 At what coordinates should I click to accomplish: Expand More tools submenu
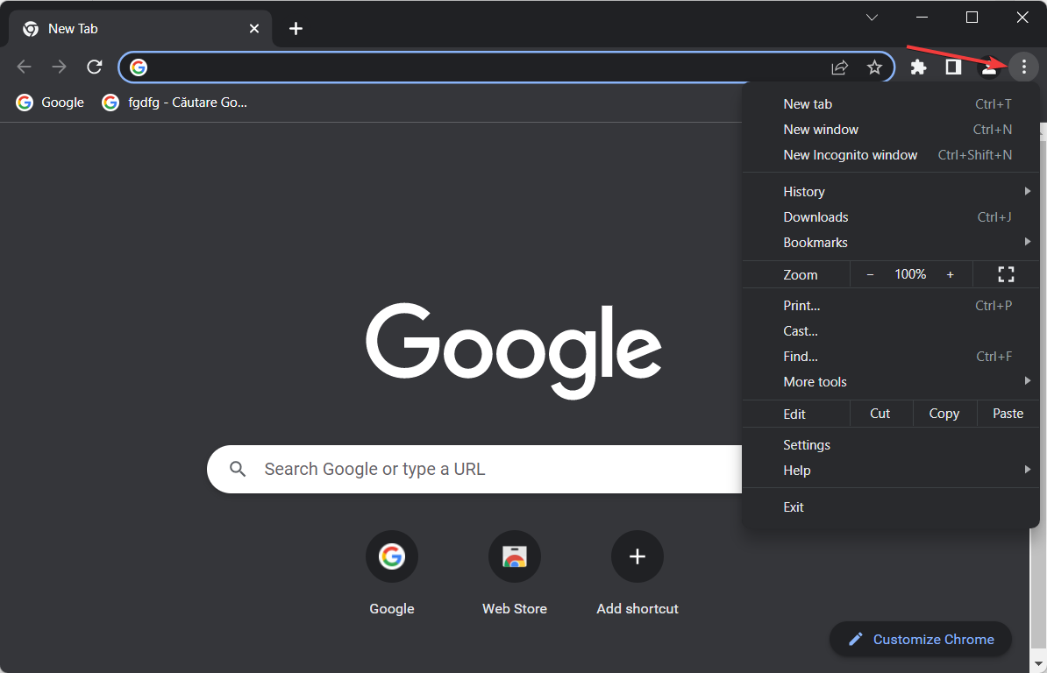(x=891, y=381)
